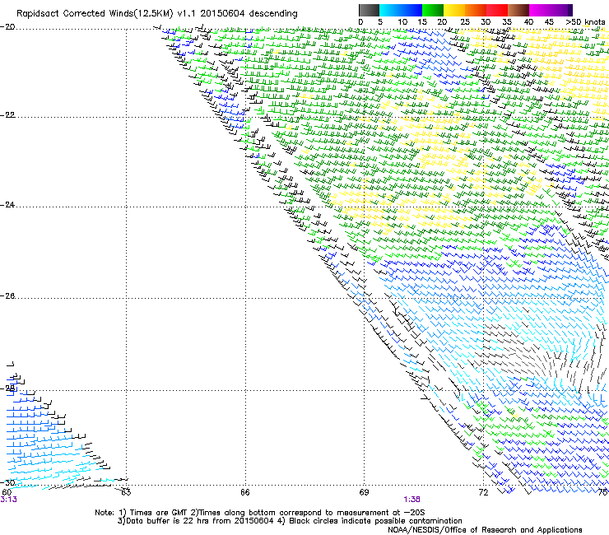Click the cyan 5-10 knots legend swatch
Image resolution: width=609 pixels, height=535 pixels.
point(390,10)
